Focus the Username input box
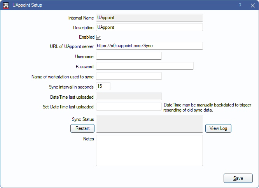 [x=129, y=56]
